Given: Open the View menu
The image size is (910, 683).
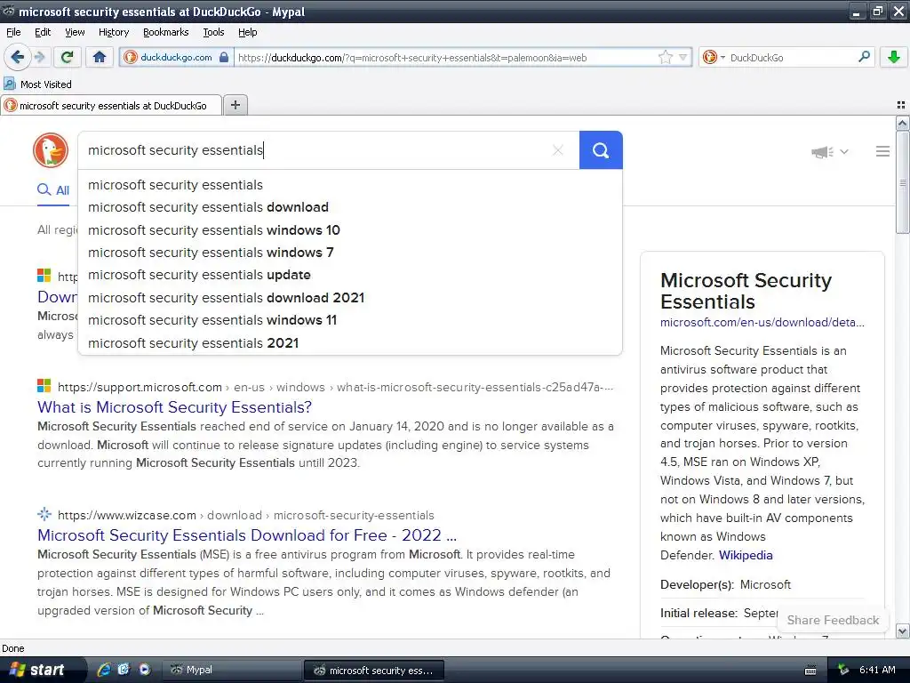Looking at the screenshot, I should (x=75, y=32).
